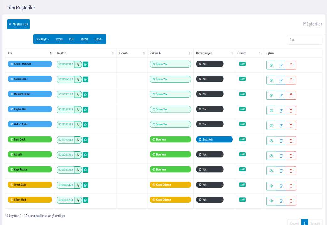
Task: Export table using Excel option
Action: 59,39
